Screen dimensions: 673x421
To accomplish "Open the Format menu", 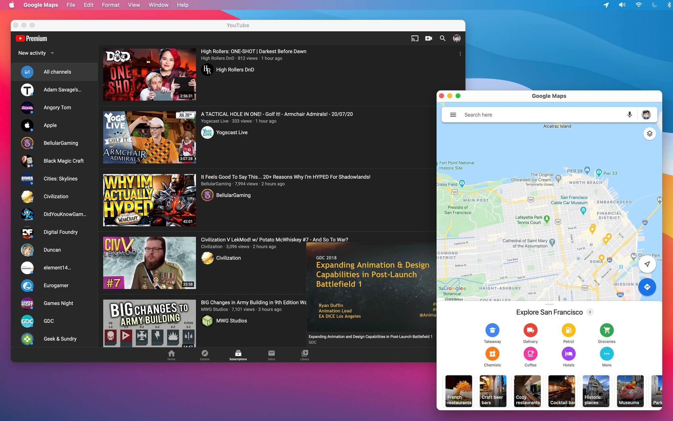I will [110, 5].
